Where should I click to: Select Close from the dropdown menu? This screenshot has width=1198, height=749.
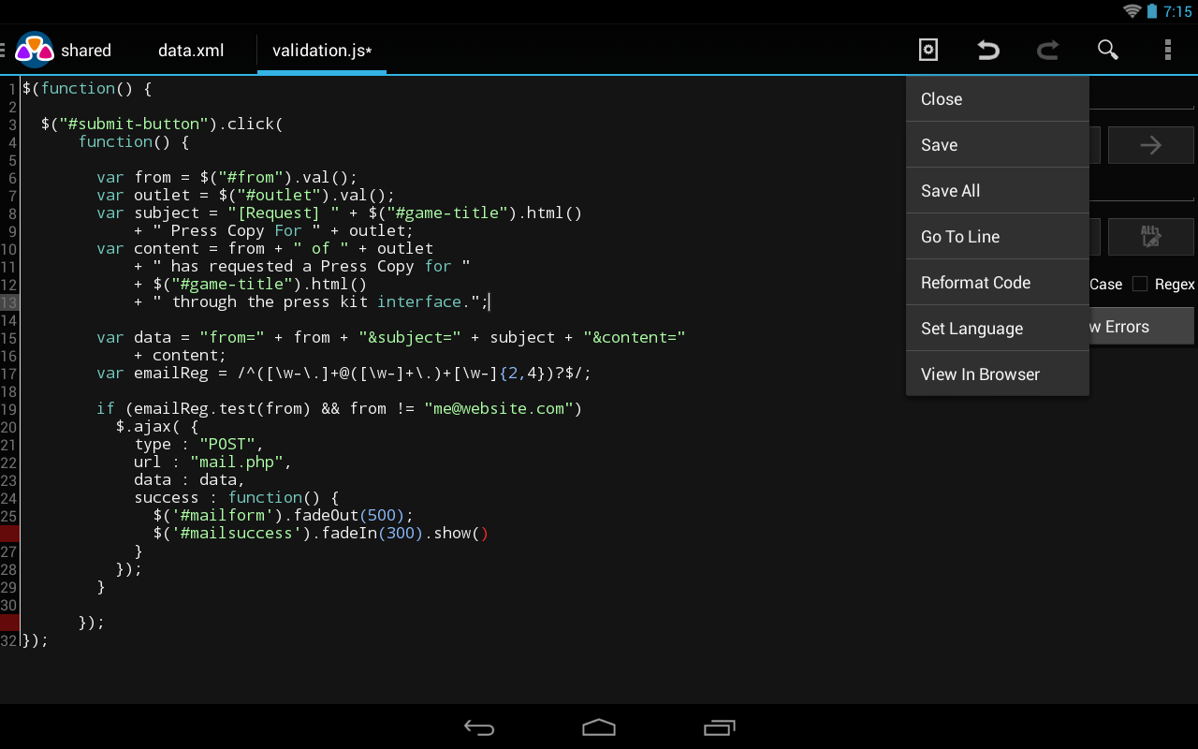click(x=997, y=98)
